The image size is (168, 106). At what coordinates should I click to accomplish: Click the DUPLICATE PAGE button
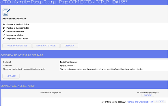coord(46,46)
